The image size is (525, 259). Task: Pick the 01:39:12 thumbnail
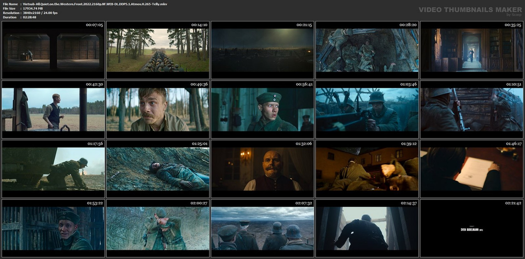(367, 169)
